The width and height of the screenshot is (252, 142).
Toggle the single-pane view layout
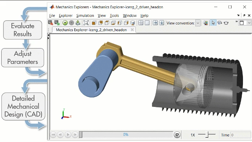pos(147,23)
